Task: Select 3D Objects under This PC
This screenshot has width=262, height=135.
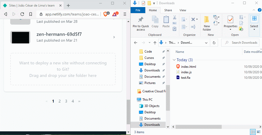Action: 152,106
